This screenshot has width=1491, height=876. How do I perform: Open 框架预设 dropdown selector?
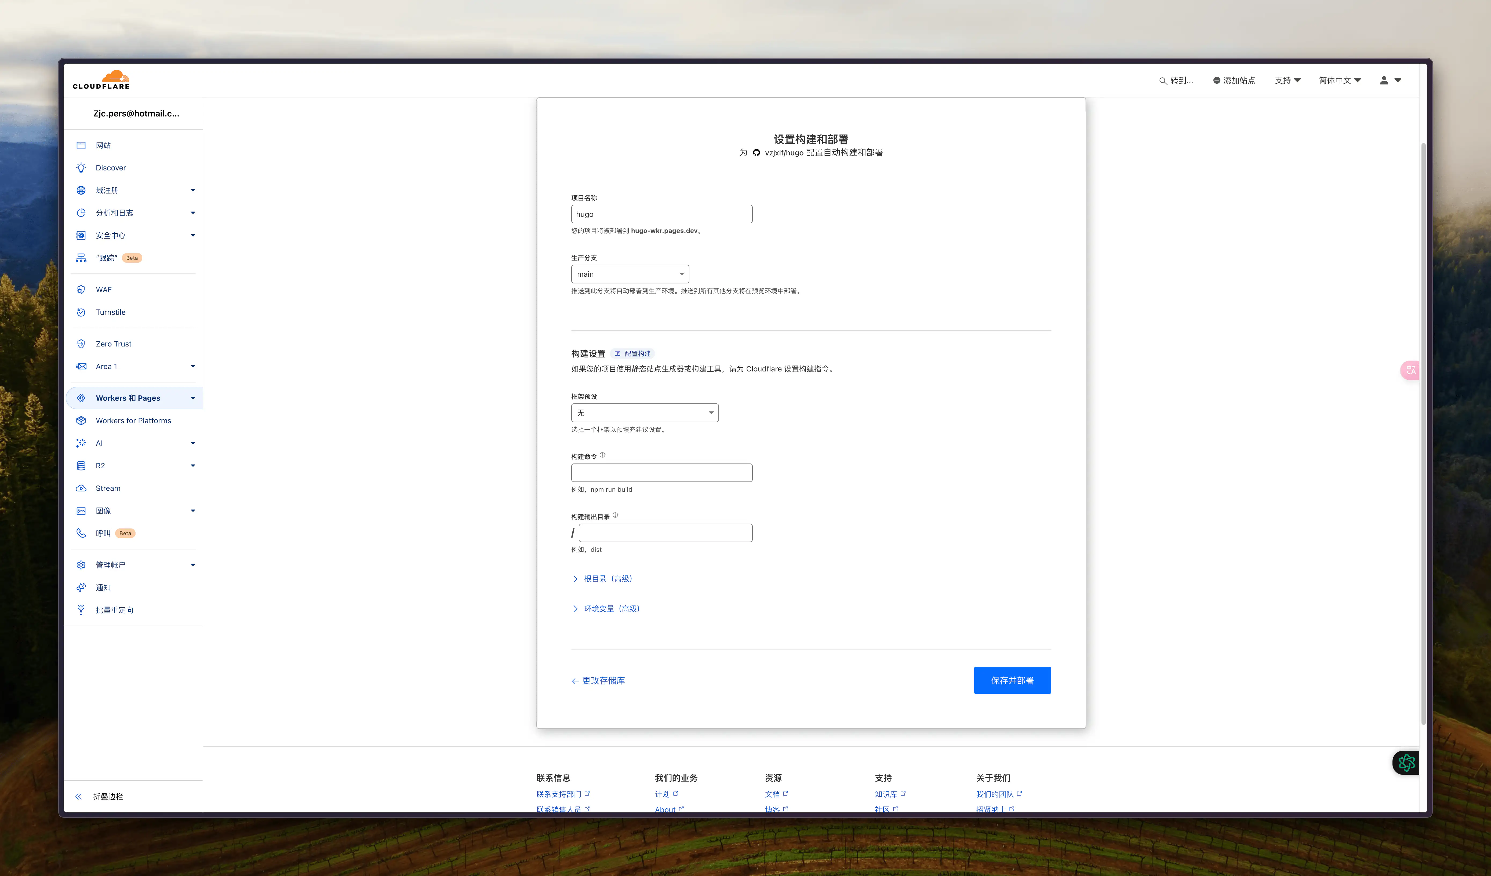point(643,412)
